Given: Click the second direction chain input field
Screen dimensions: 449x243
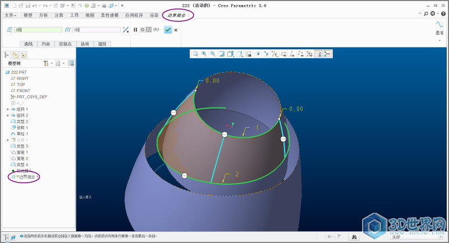Looking at the screenshot, I should pyautogui.click(x=96, y=30).
